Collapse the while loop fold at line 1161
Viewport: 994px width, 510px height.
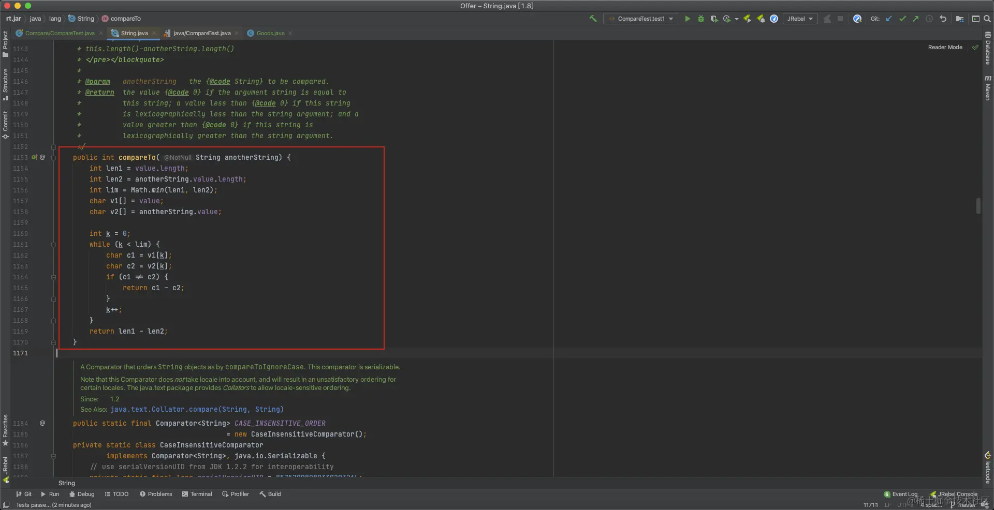click(x=53, y=244)
